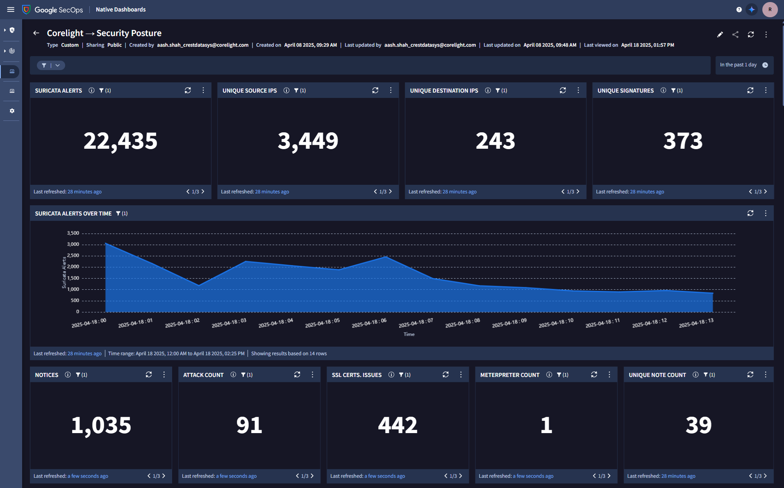Click info icon next to Unique Signatures

(x=663, y=90)
